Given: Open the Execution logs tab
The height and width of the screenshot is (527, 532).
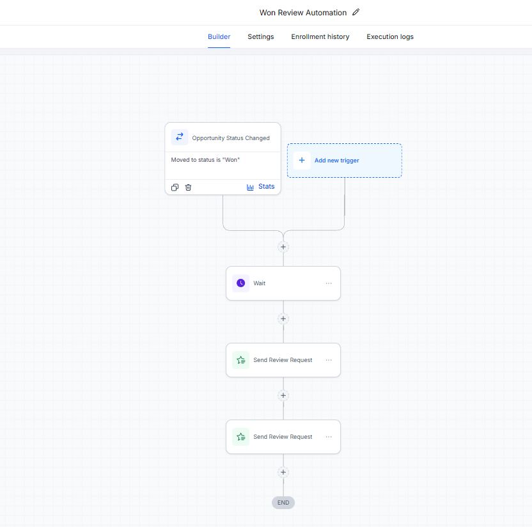Looking at the screenshot, I should [x=390, y=36].
